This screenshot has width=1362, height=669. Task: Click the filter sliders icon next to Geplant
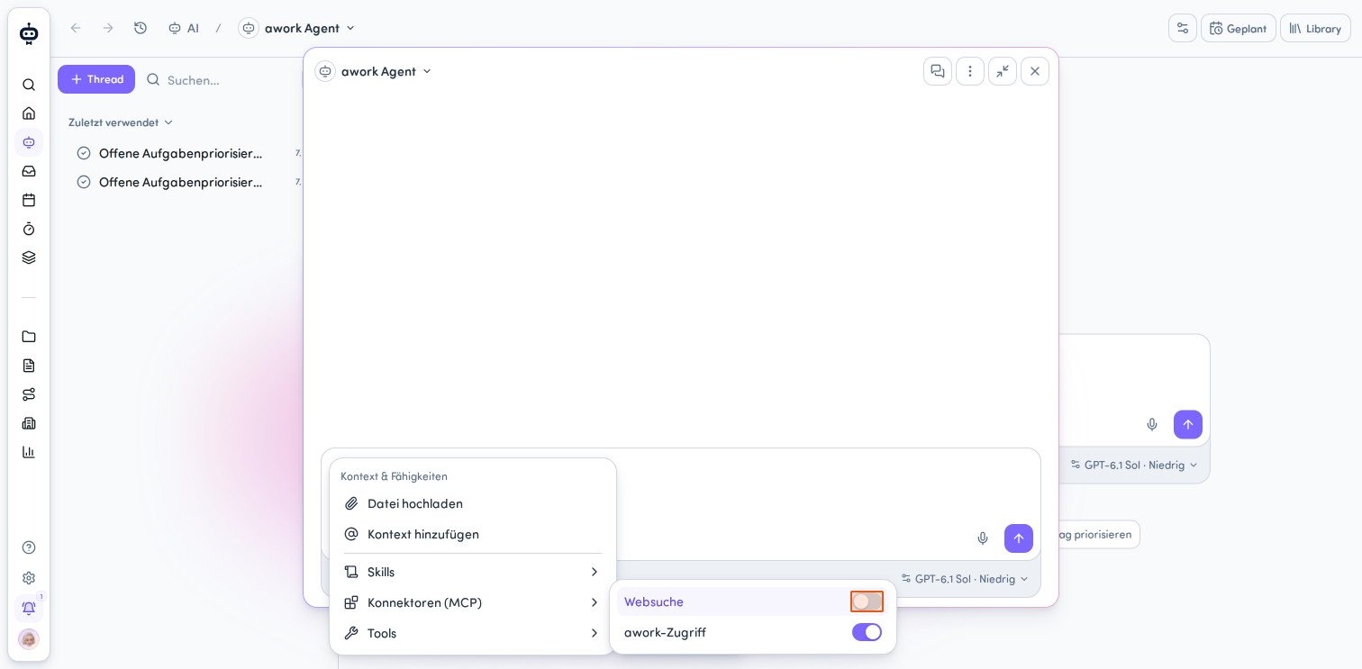coord(1183,28)
